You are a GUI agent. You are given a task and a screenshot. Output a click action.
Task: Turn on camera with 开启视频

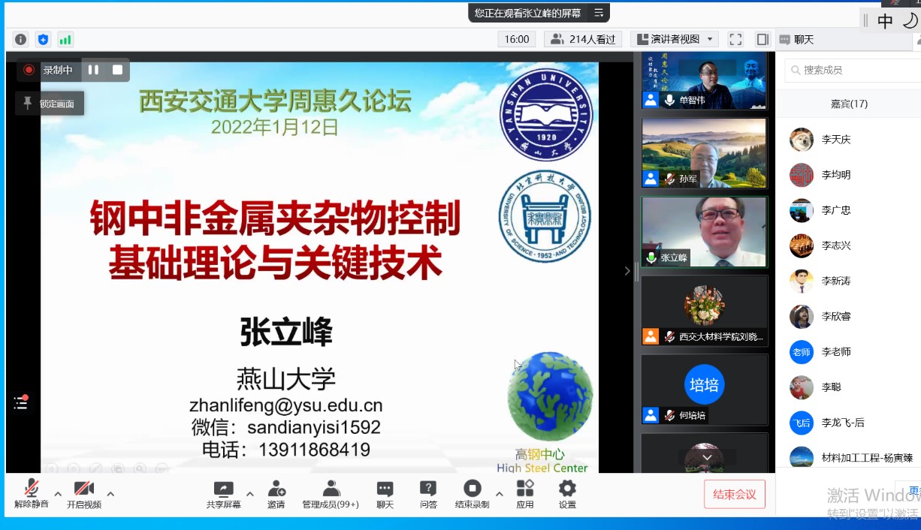[84, 494]
